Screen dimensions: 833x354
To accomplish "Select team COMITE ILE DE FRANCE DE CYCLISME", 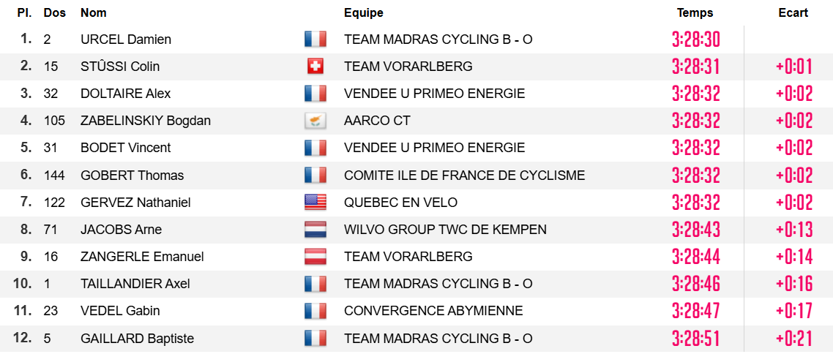I will pyautogui.click(x=464, y=175).
